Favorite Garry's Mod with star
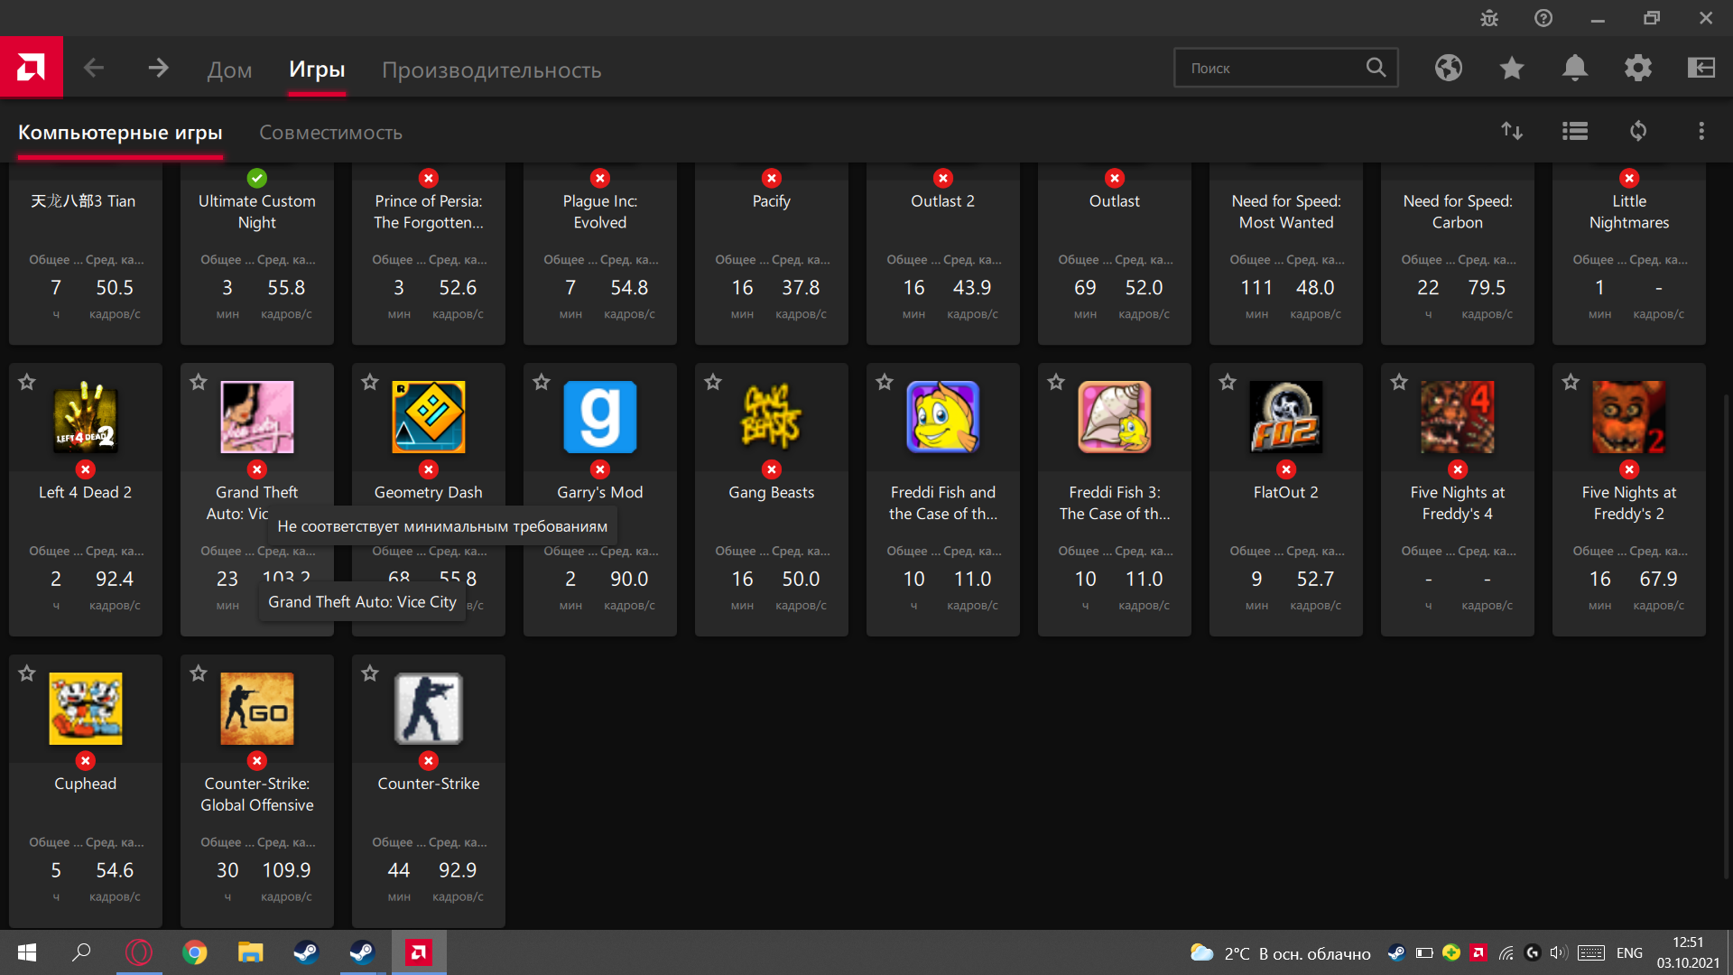 point(542,382)
